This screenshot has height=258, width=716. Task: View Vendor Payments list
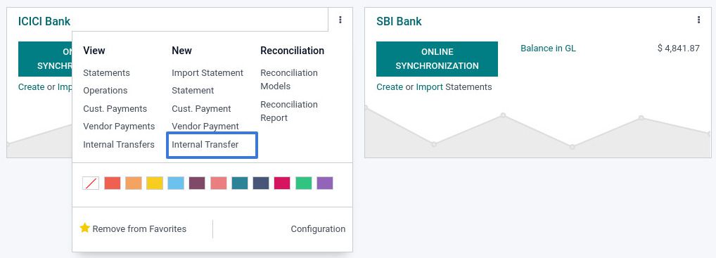[x=119, y=127]
